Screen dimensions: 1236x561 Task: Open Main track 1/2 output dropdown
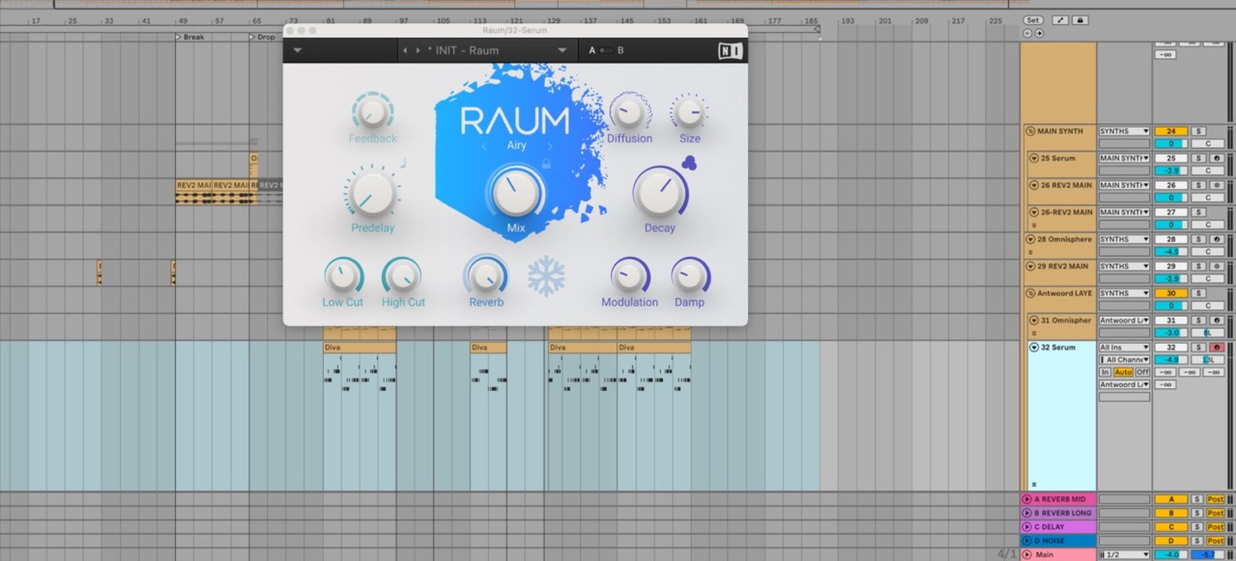coord(1124,554)
